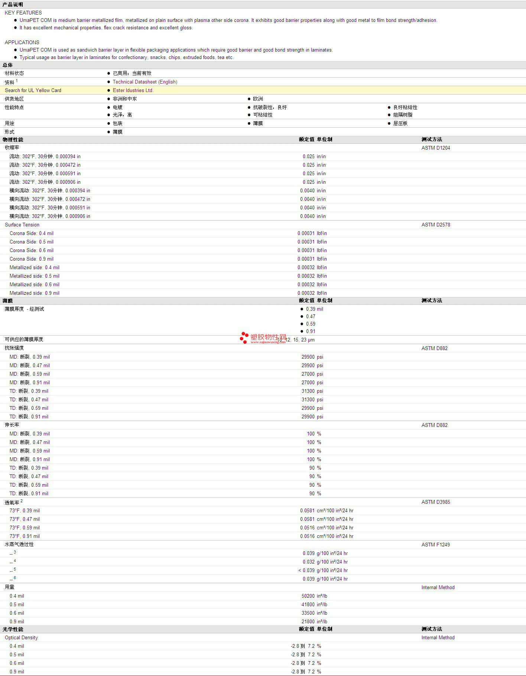Click the Metallized side: 0.9 mil row

point(263,293)
